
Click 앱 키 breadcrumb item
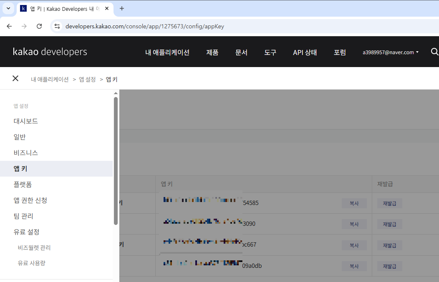[112, 80]
